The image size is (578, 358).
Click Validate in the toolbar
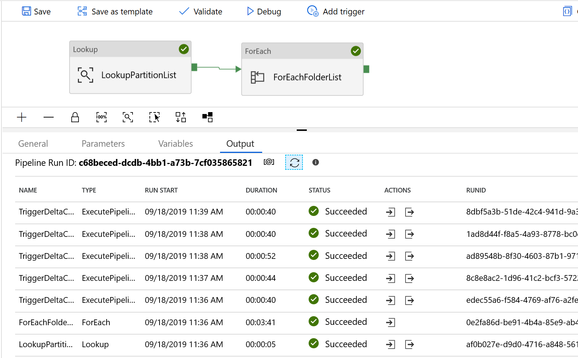coord(201,12)
